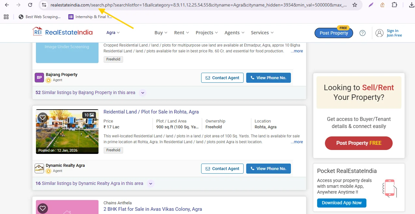Expand 52 similar listings by Bajrang Property

point(143,93)
